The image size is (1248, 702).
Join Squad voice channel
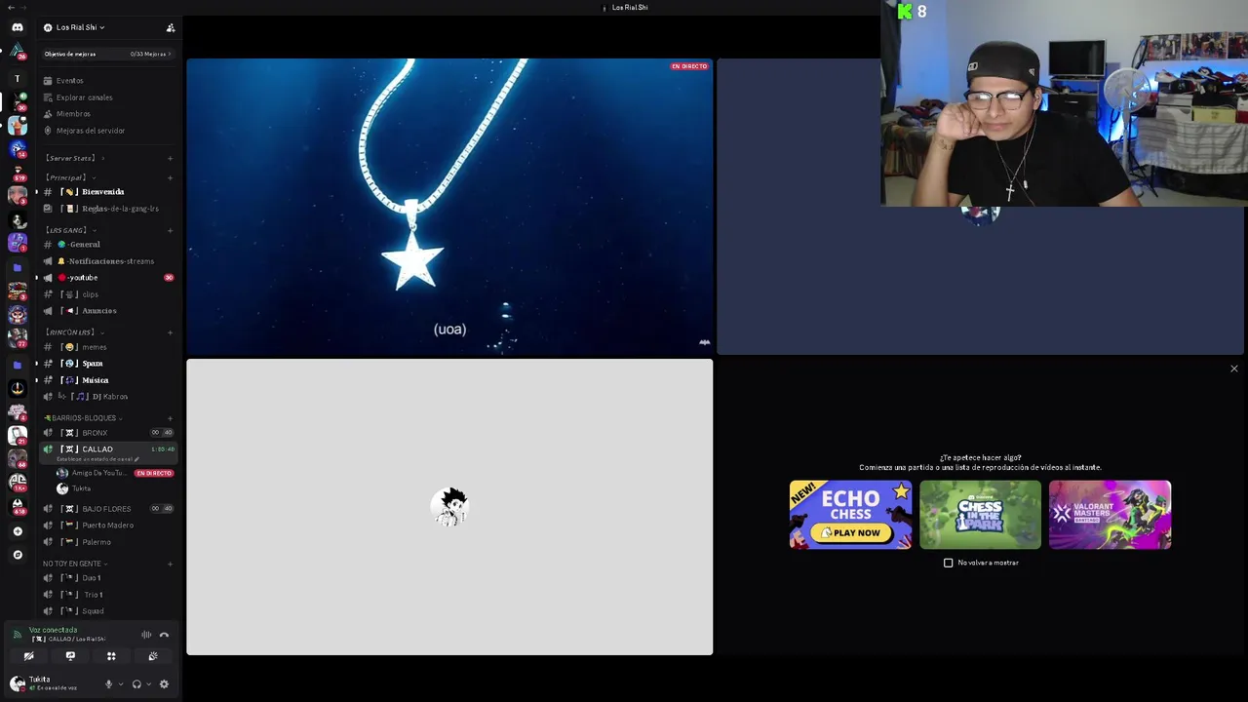[107, 611]
